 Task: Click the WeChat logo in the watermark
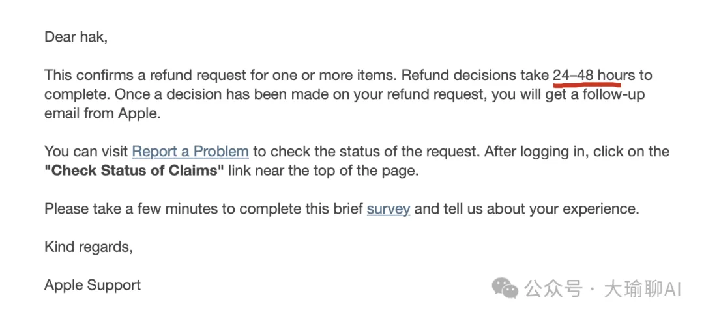(x=505, y=288)
